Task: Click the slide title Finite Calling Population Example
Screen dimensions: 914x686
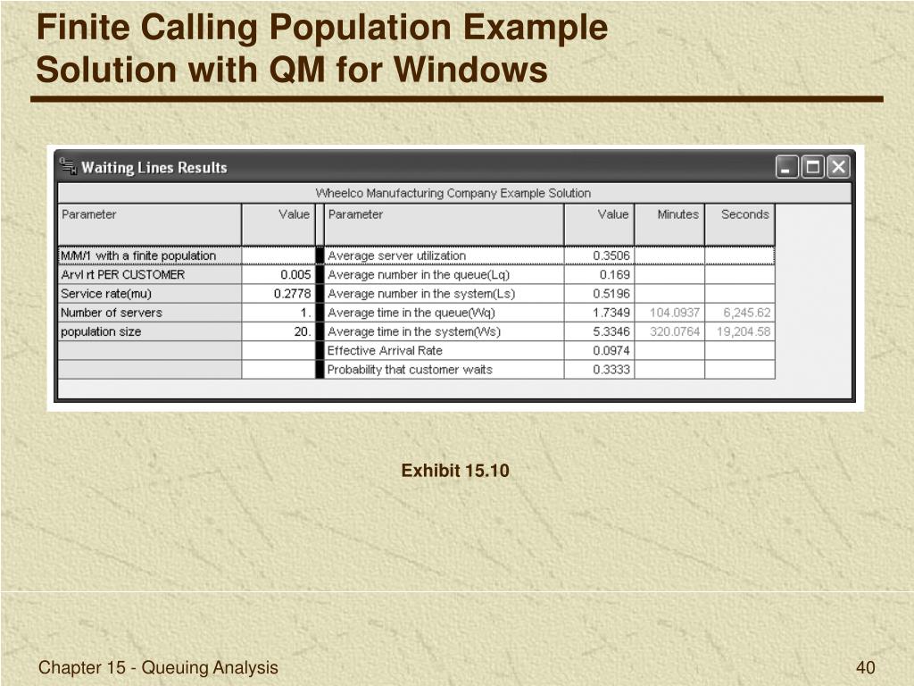Action: click(x=321, y=28)
